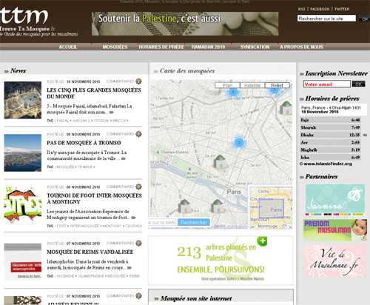The image size is (370, 305).
Task: Open the Accueil menu item
Action: click(68, 47)
